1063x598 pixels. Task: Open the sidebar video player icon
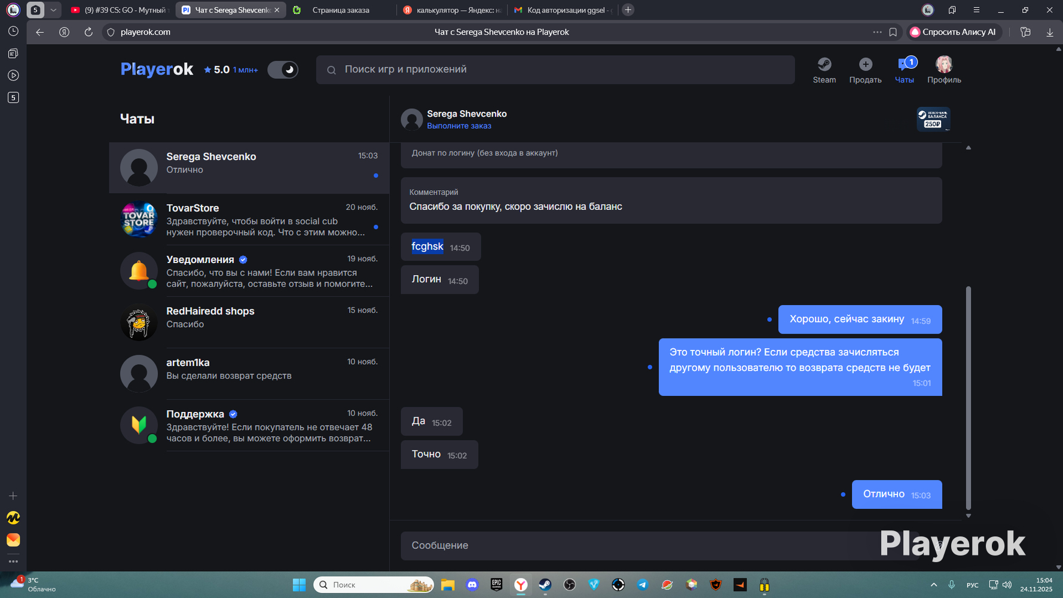pos(13,75)
